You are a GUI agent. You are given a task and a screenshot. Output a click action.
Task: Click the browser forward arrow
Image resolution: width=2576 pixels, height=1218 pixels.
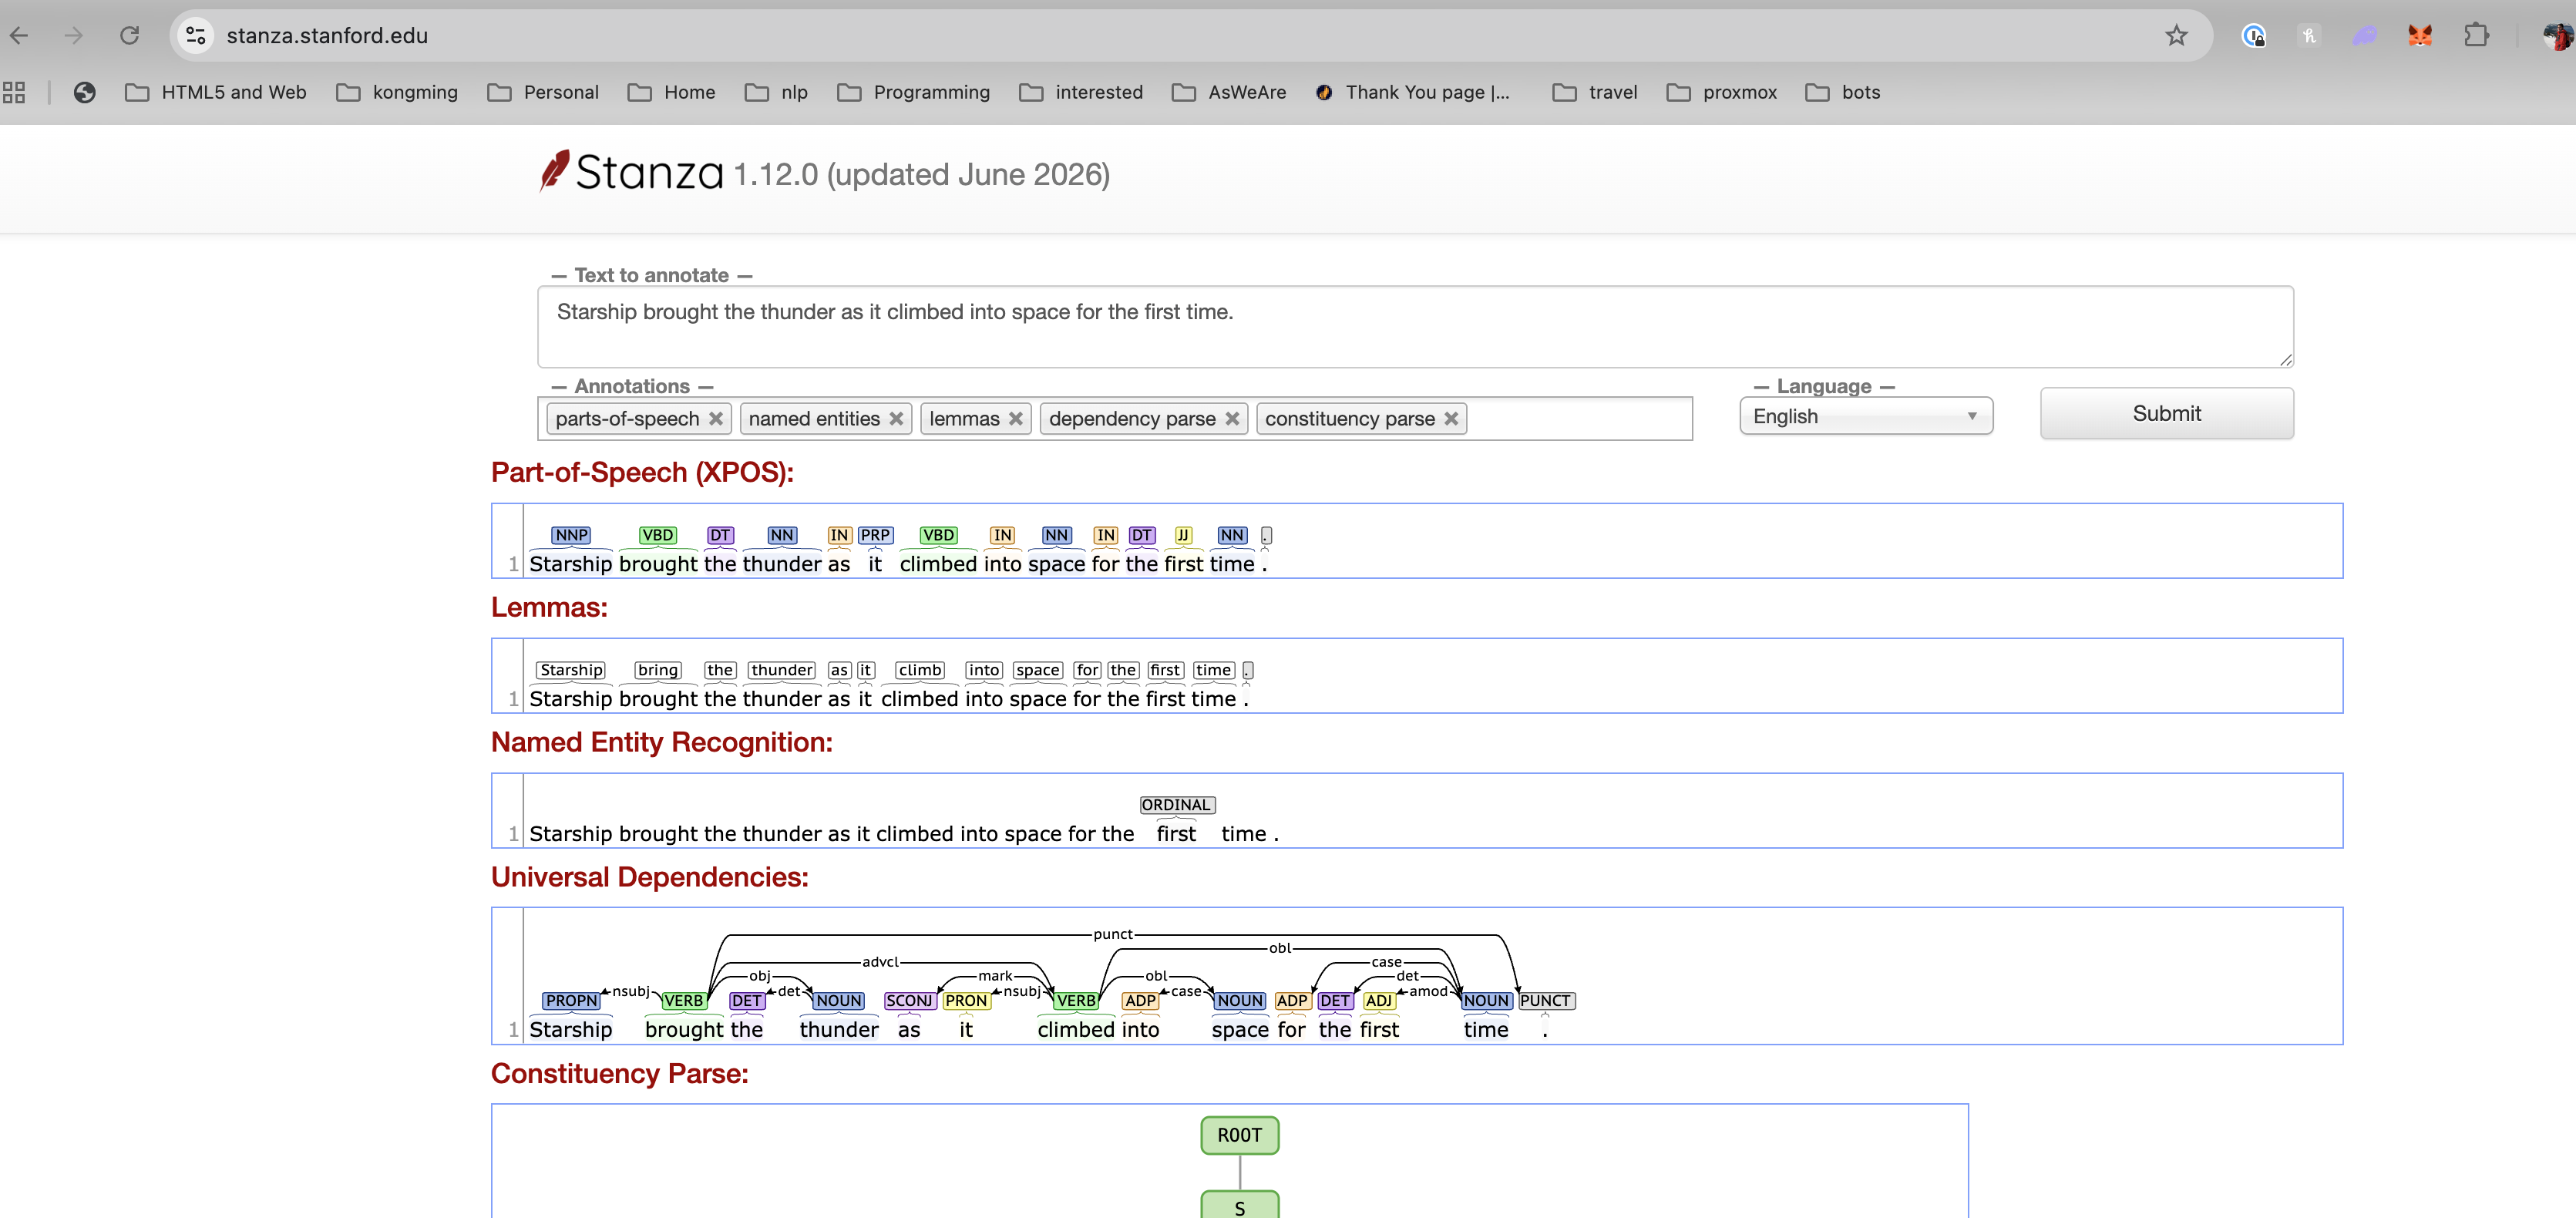click(x=73, y=36)
